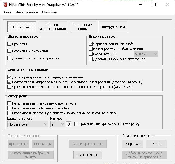Open the MS Sans Serif font dropdown
Screen dimensions: 175x164
pos(28,124)
